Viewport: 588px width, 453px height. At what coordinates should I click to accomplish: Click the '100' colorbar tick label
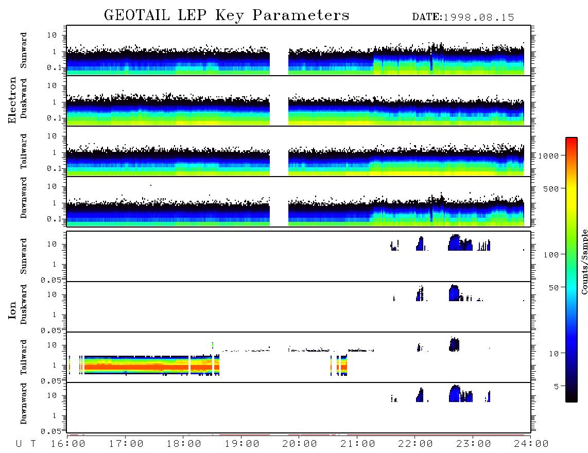[x=551, y=255]
